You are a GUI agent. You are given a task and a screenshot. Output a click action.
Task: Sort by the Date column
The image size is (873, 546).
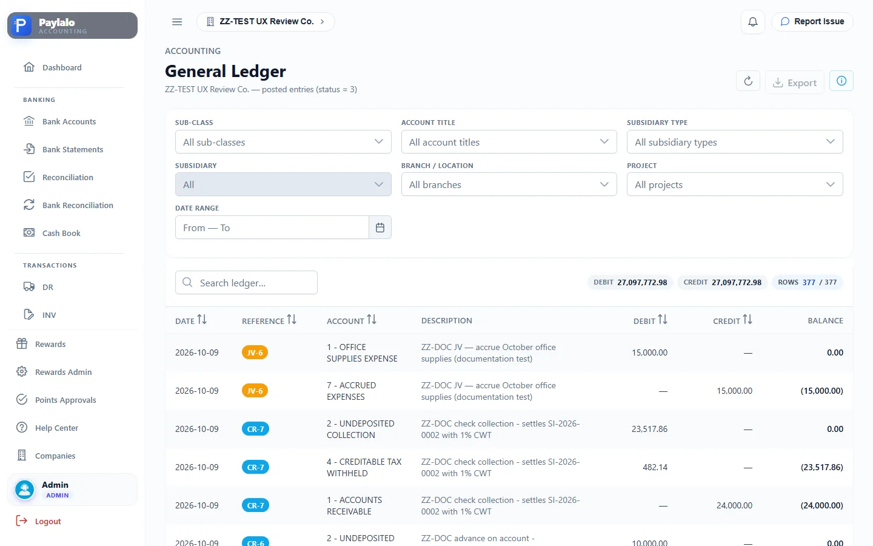191,320
